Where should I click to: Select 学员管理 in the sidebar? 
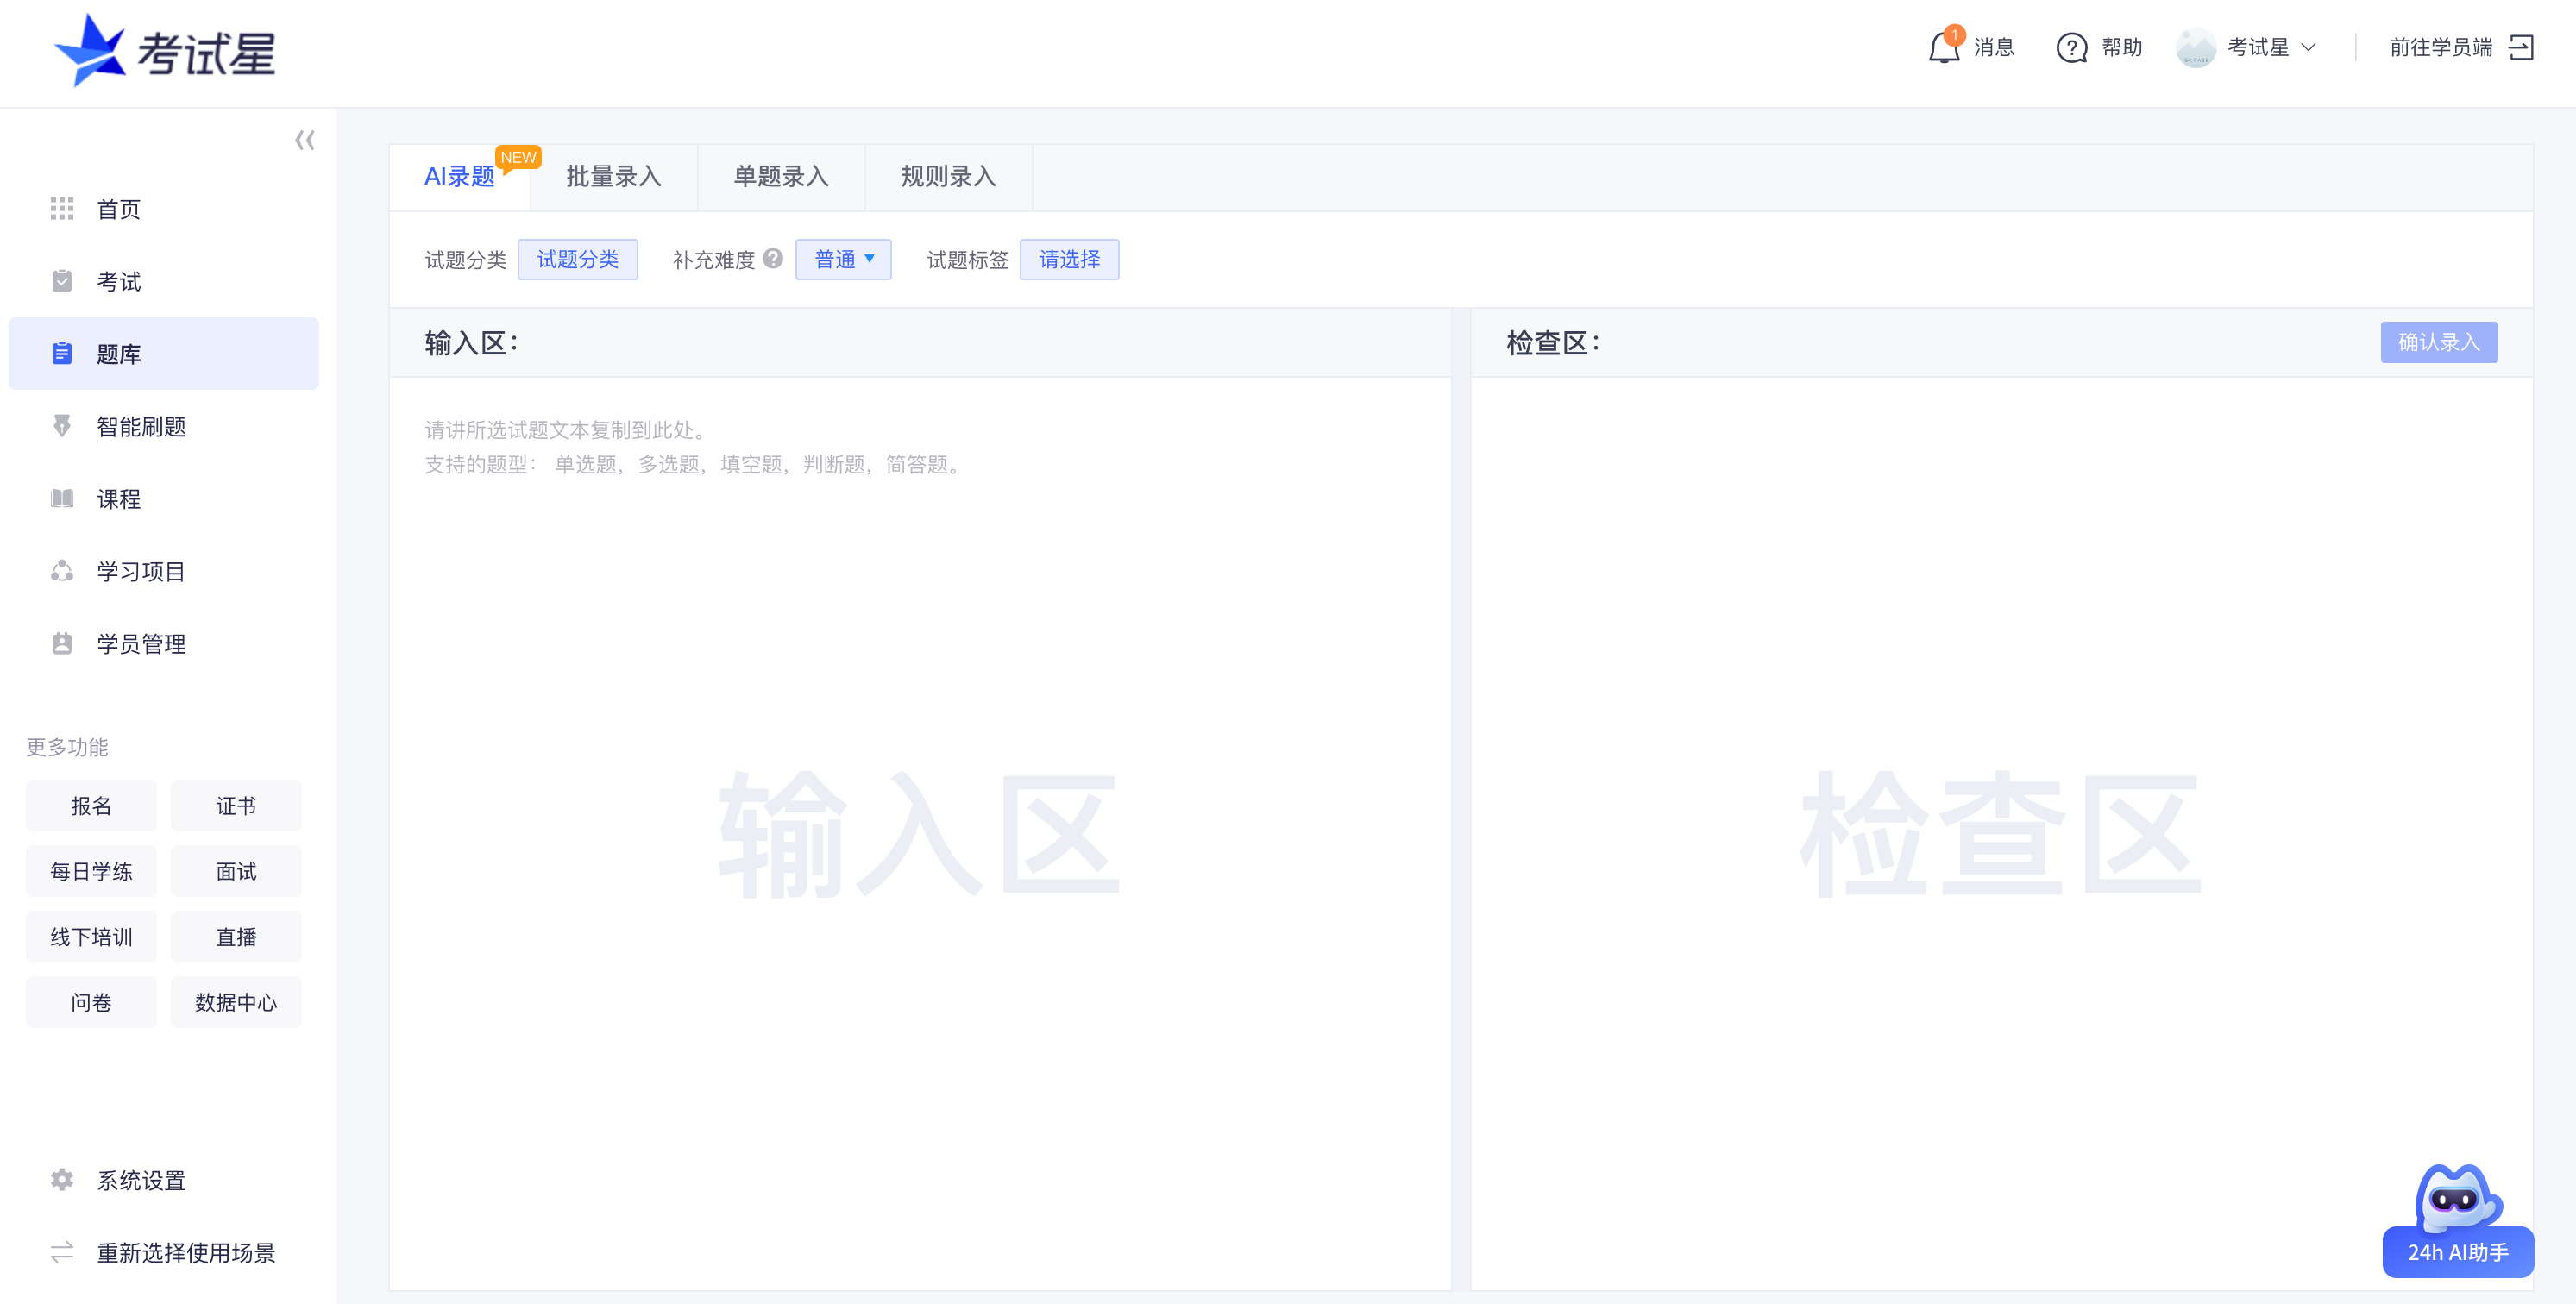[x=140, y=644]
